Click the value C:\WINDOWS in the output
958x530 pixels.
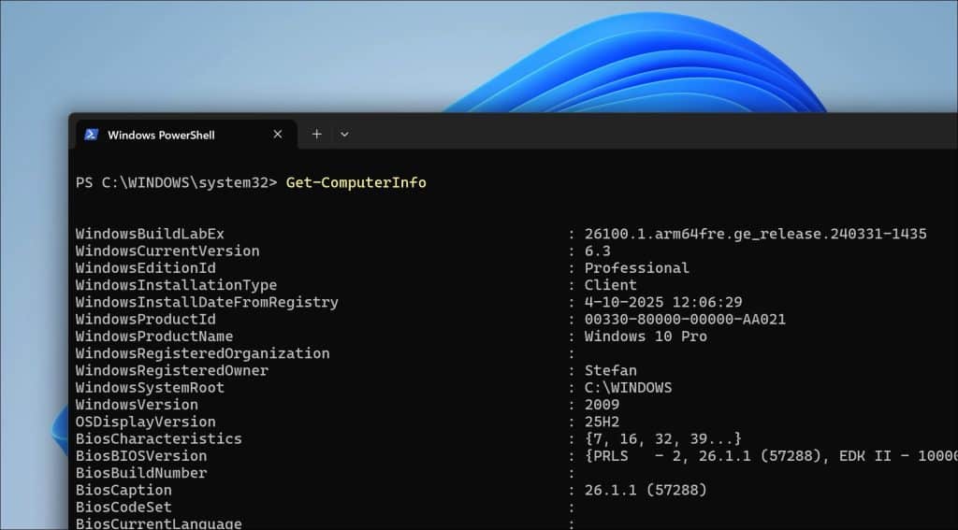[x=628, y=388]
